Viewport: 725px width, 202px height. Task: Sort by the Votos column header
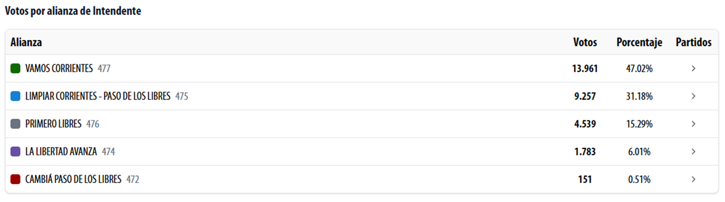coord(585,43)
